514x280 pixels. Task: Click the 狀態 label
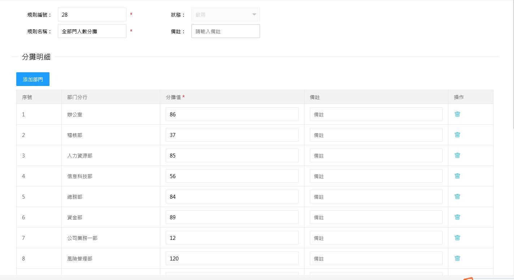[178, 15]
